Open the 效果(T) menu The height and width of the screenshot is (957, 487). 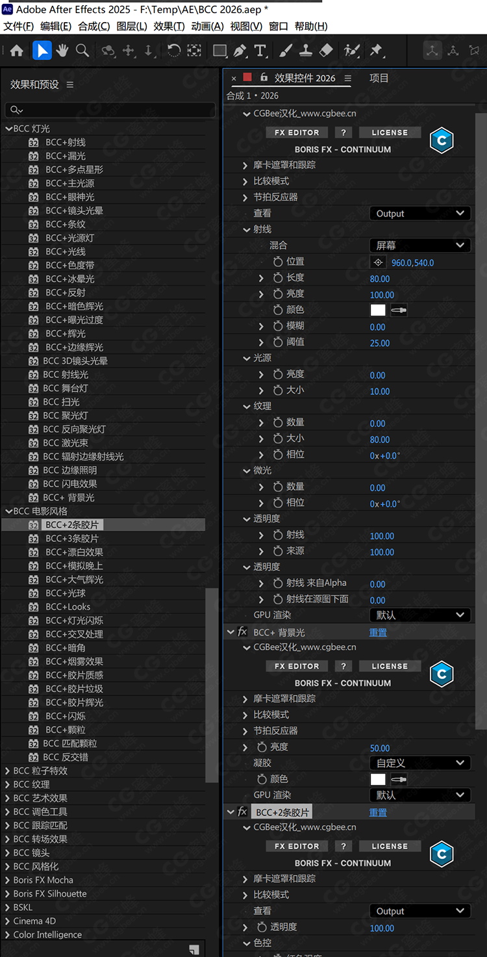[169, 26]
